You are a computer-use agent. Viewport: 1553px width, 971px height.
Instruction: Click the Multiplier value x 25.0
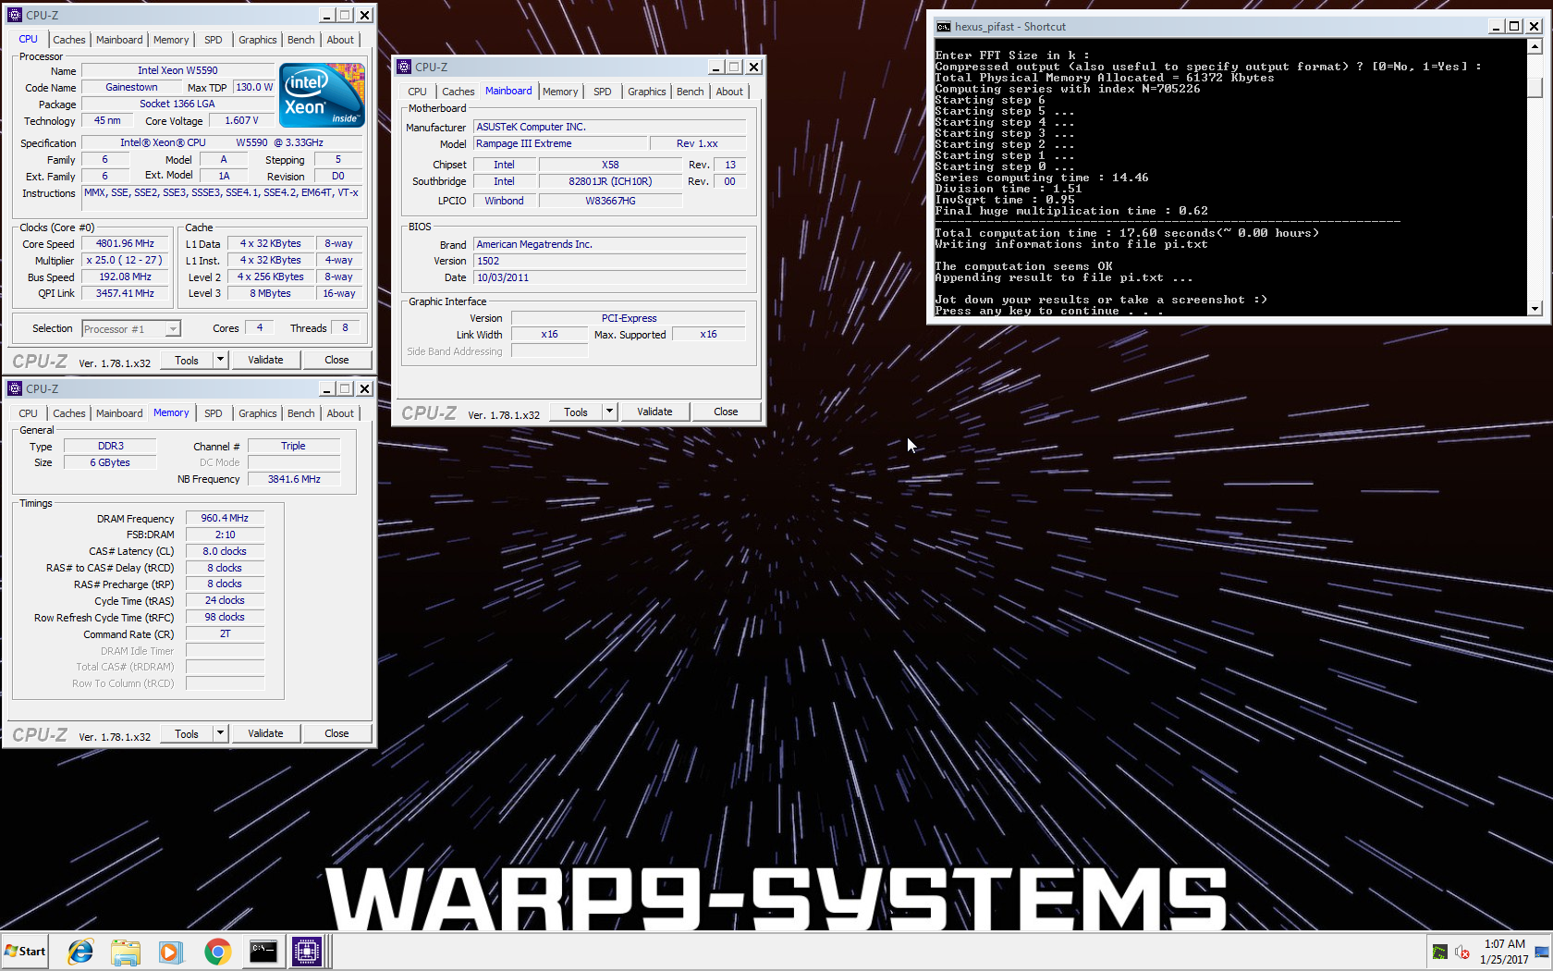126,261
